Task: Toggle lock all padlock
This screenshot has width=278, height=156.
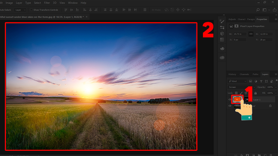Action: click(255, 93)
